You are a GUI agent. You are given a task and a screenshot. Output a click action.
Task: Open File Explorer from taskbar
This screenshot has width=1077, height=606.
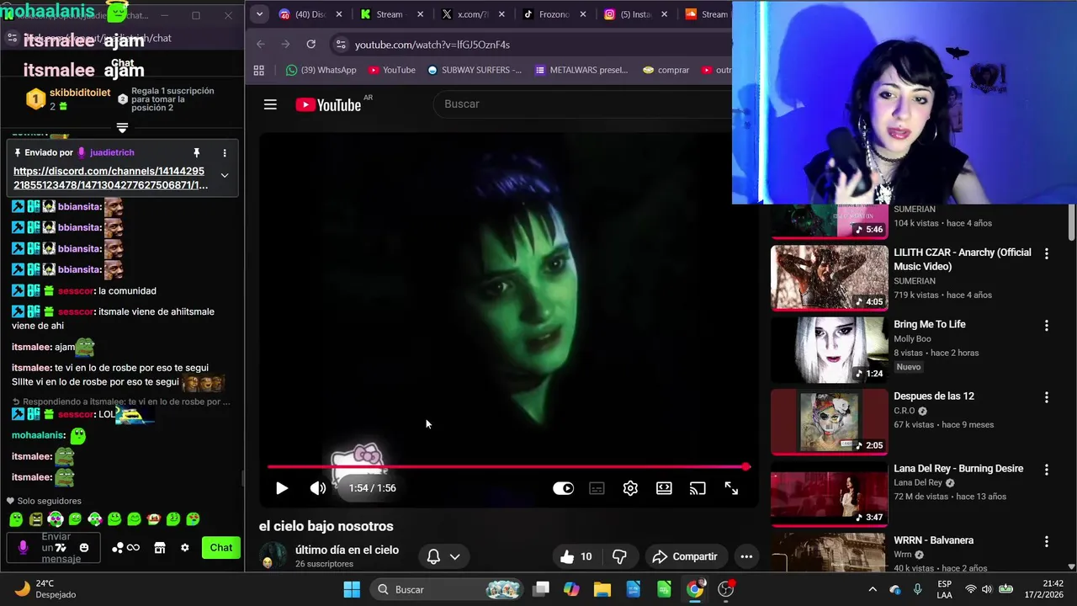click(x=602, y=589)
